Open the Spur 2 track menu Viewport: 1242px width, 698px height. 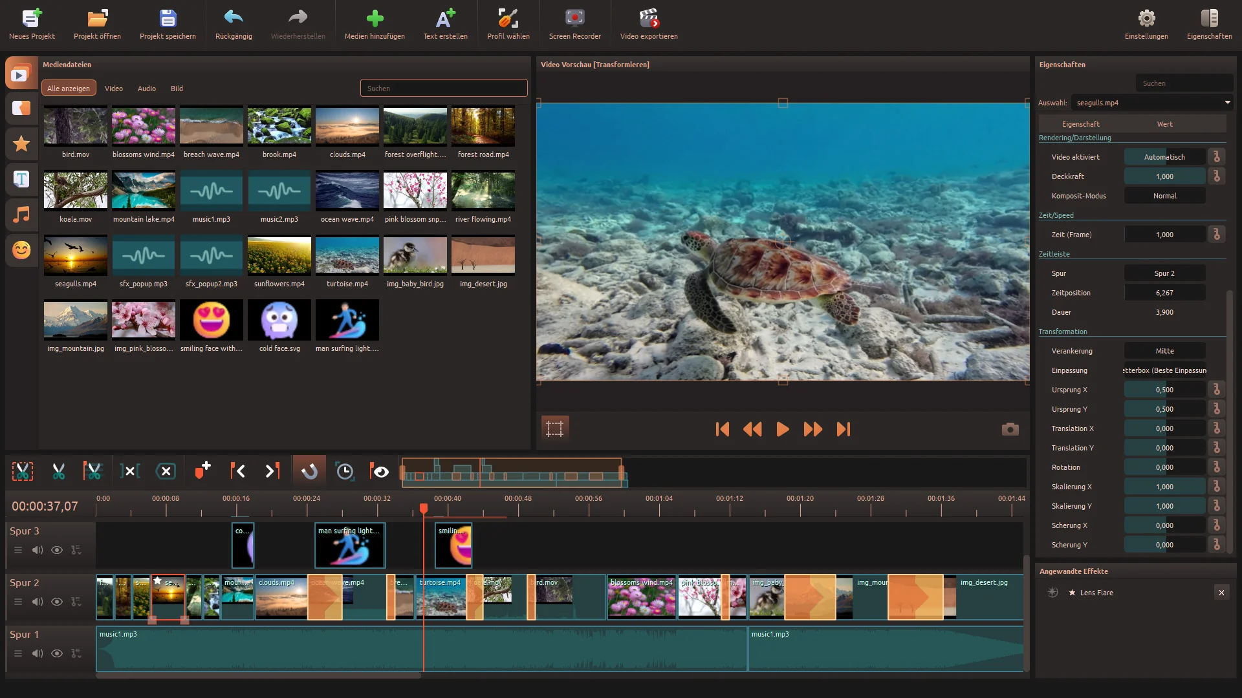(x=18, y=602)
